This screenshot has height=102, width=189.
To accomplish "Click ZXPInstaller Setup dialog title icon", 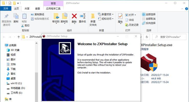I will (44, 36).
